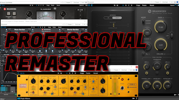Enable the LPF ring button below the LPF knob
This screenshot has height=100, width=179.
pyautogui.click(x=167, y=73)
